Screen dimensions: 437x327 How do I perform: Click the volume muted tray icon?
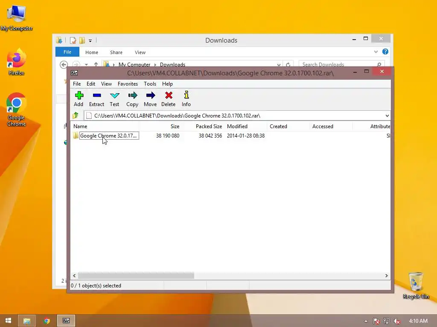396,321
